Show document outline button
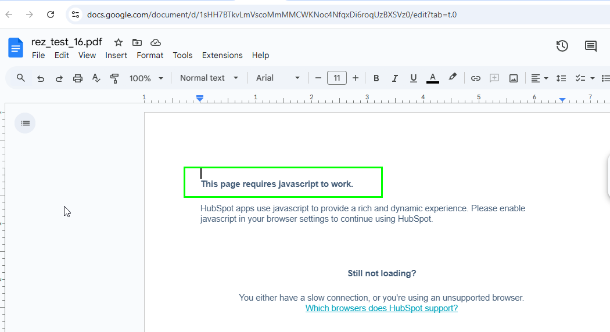Image resolution: width=610 pixels, height=332 pixels. pyautogui.click(x=25, y=123)
